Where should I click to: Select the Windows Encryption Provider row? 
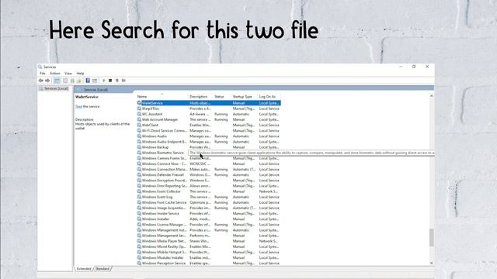[x=209, y=181]
